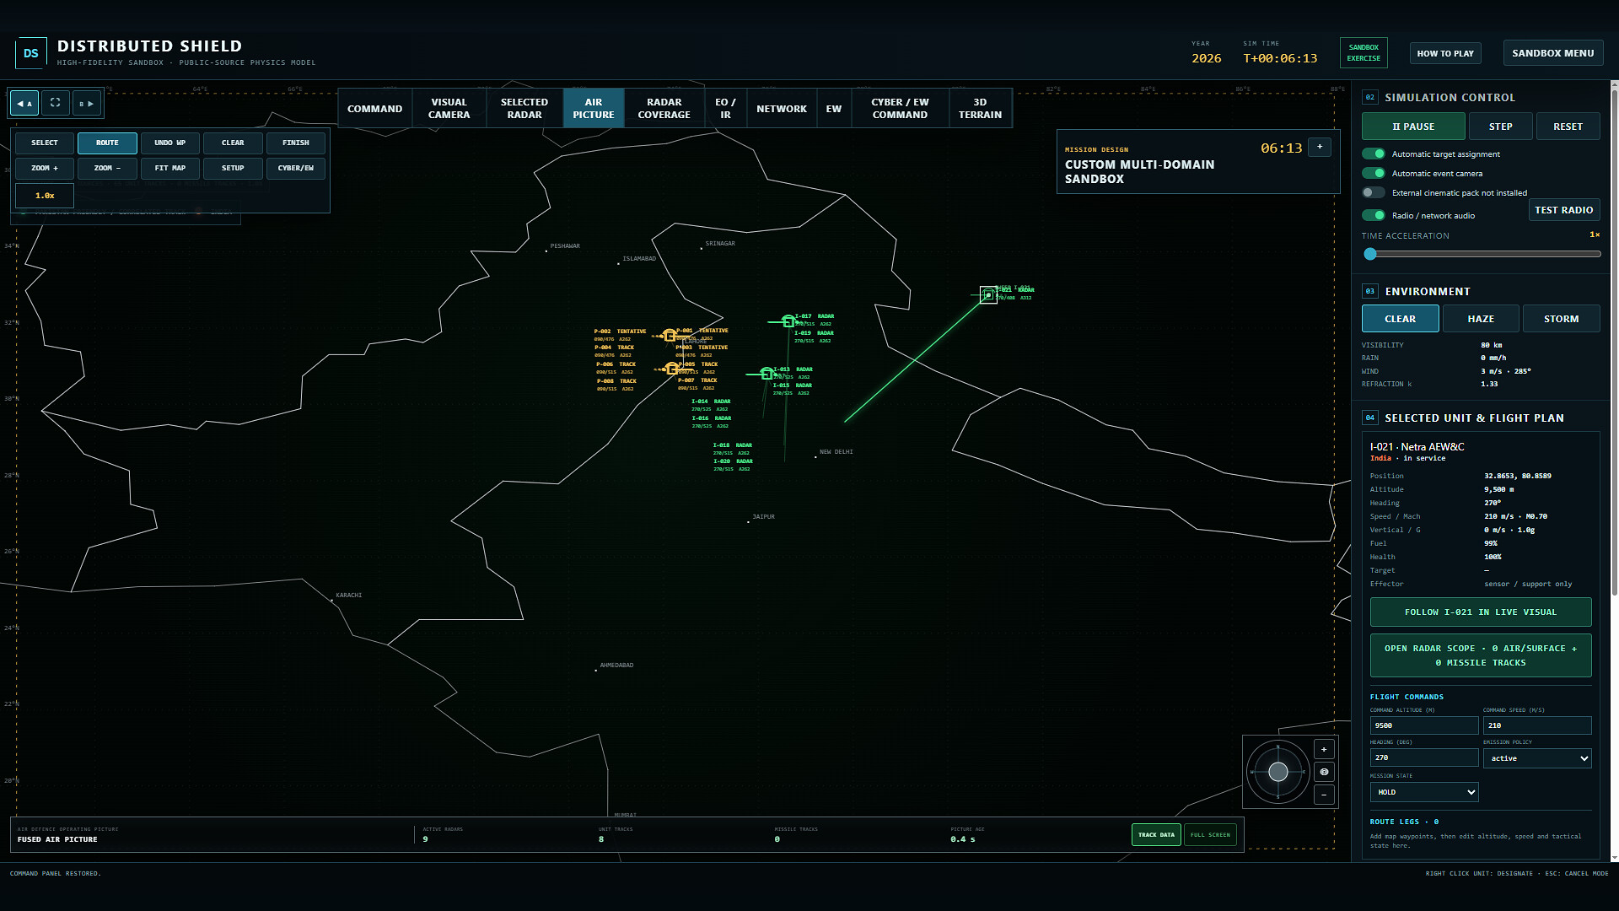Image resolution: width=1619 pixels, height=911 pixels.
Task: Recenter the map using the target icon
Action: (x=1324, y=772)
